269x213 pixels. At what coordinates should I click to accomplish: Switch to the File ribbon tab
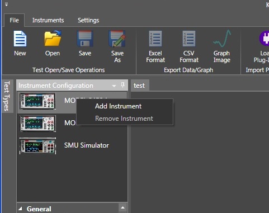pos(14,20)
